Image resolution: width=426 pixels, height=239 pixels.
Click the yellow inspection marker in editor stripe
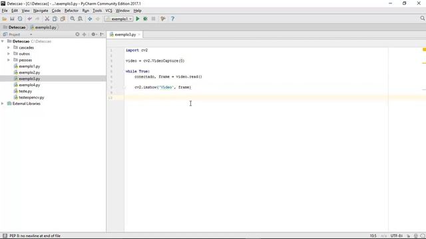pyautogui.click(x=424, y=49)
